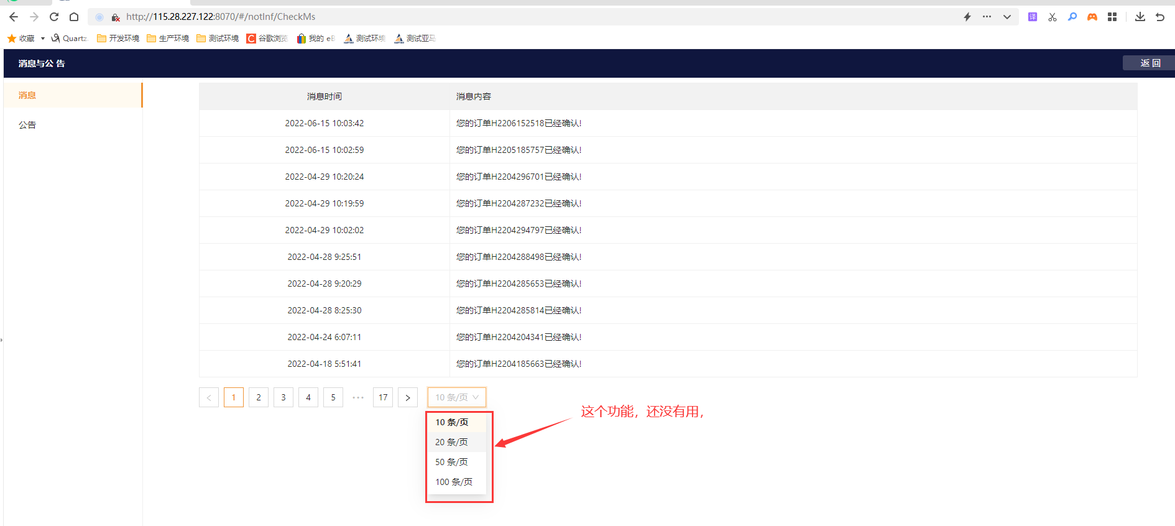Screen dimensions: 1175x526
Task: Click the message for order H2204294797
Action: point(519,230)
